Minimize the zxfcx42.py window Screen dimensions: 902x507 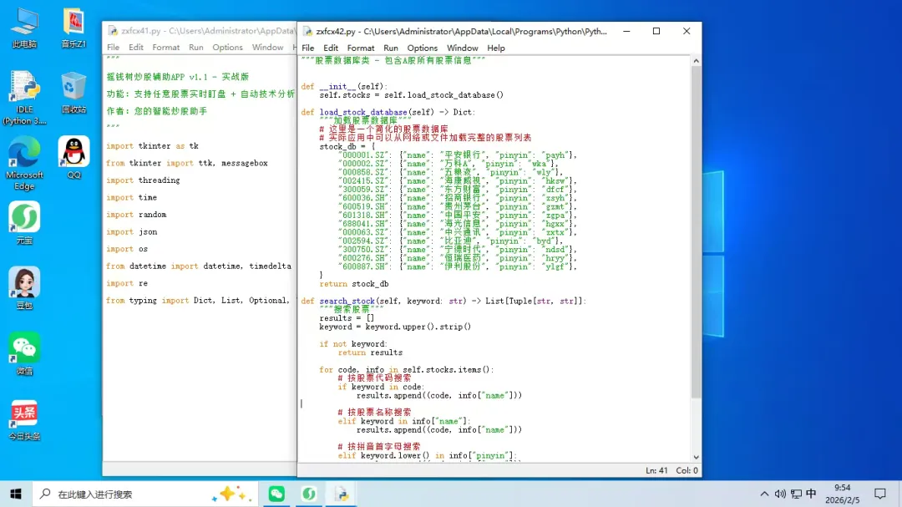tap(626, 31)
